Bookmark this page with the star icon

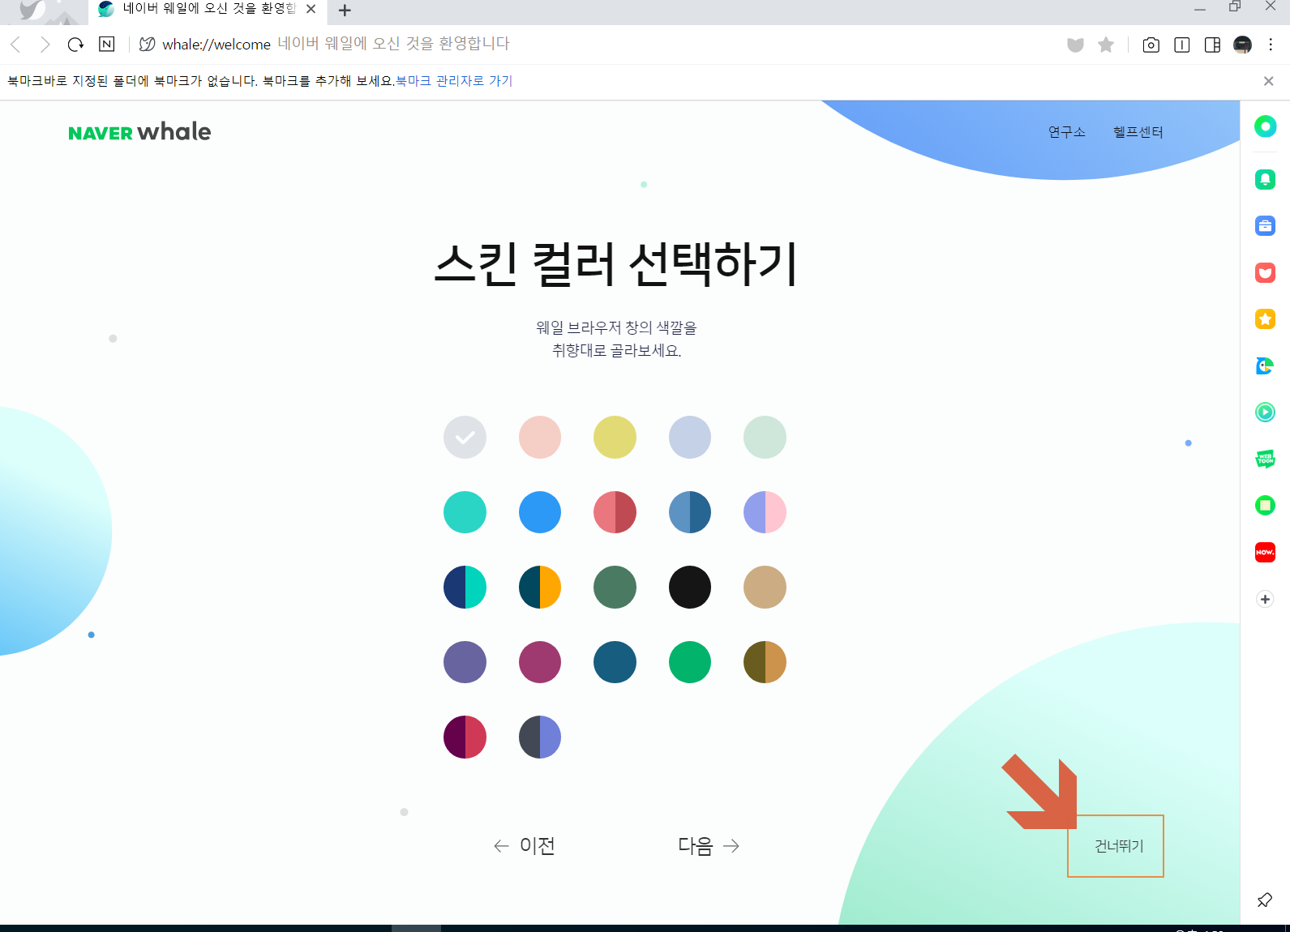click(x=1106, y=45)
